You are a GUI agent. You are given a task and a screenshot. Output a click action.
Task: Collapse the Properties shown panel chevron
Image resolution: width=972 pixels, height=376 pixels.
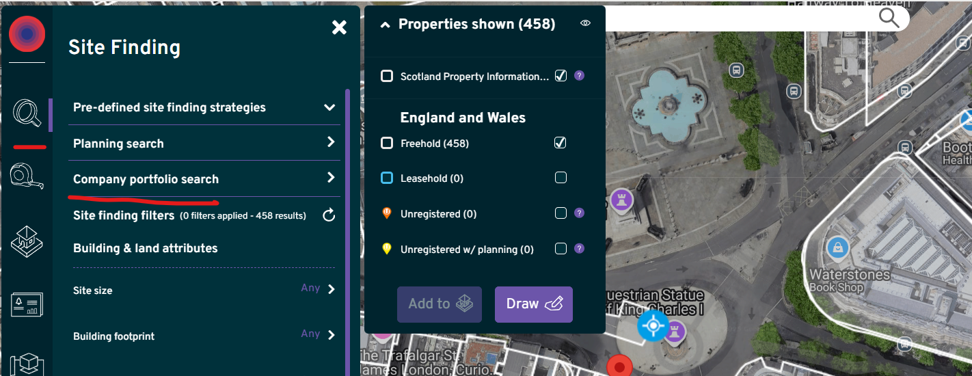(385, 25)
